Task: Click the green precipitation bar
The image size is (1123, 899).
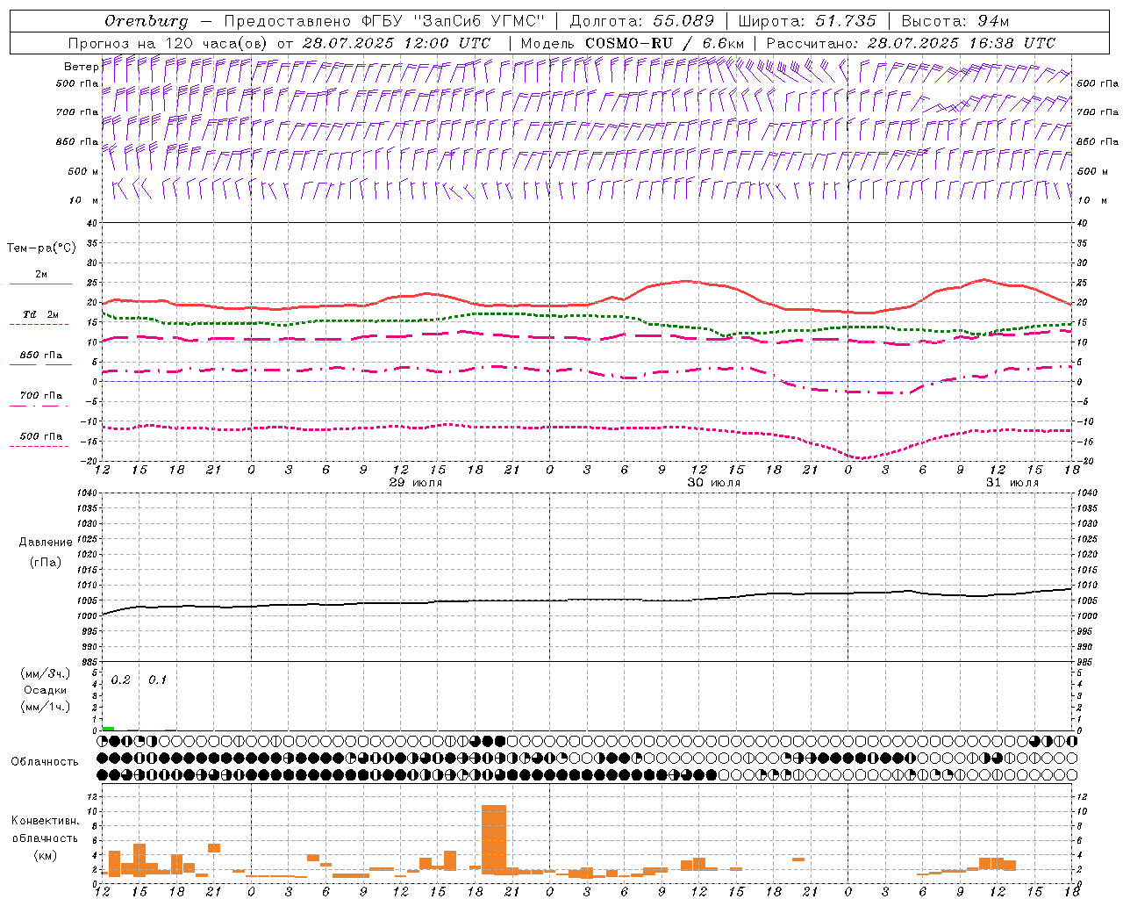Action: 108,729
